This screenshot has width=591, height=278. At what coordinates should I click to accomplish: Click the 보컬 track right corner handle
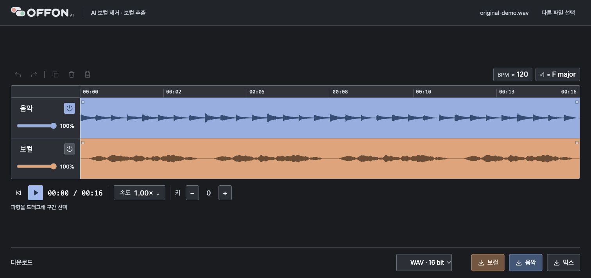[x=577, y=143]
